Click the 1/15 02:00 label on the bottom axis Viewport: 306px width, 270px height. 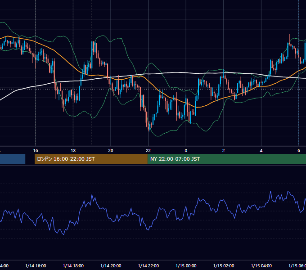click(224, 265)
